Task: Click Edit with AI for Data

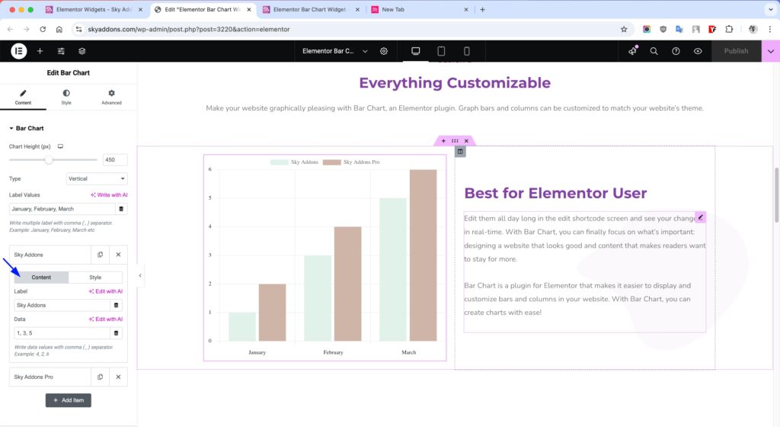Action: [105, 319]
